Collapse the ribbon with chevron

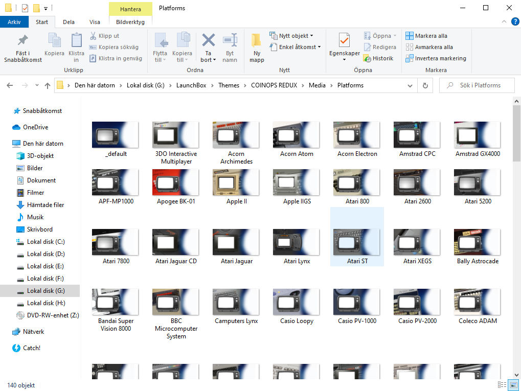(x=504, y=21)
